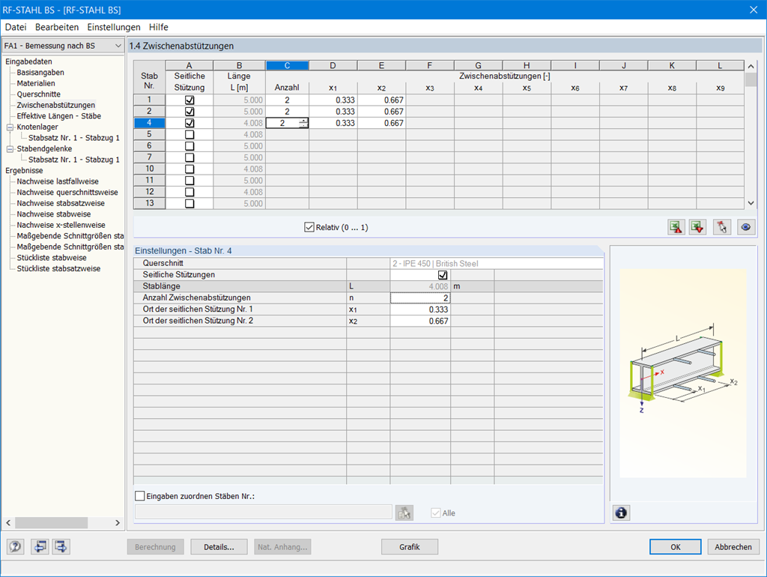
Task: Enable Seitliche Stützung for Stab 6
Action: (x=190, y=146)
